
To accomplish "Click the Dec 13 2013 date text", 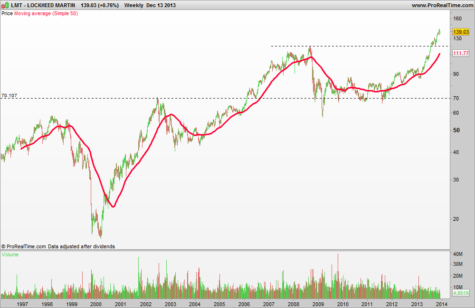I will [161, 5].
